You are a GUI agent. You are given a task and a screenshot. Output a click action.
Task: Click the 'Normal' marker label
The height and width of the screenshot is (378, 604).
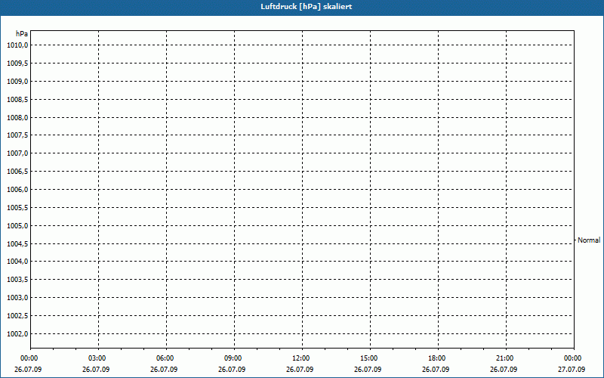tap(589, 240)
